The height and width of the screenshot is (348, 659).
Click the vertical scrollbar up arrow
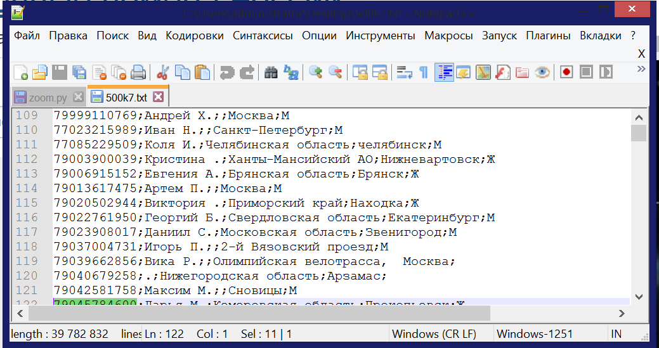pos(639,117)
